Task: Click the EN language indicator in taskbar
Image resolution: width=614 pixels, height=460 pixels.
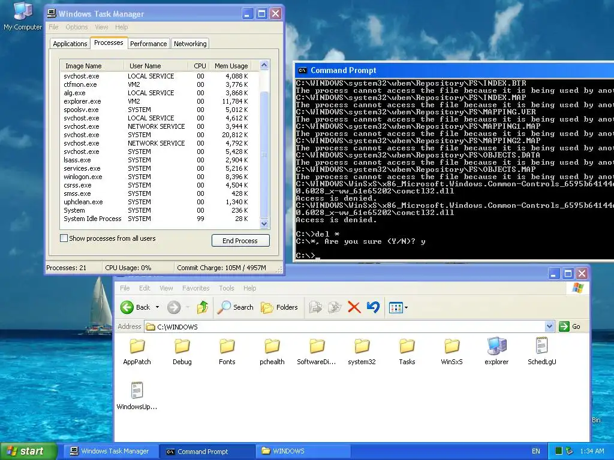Action: click(x=535, y=451)
